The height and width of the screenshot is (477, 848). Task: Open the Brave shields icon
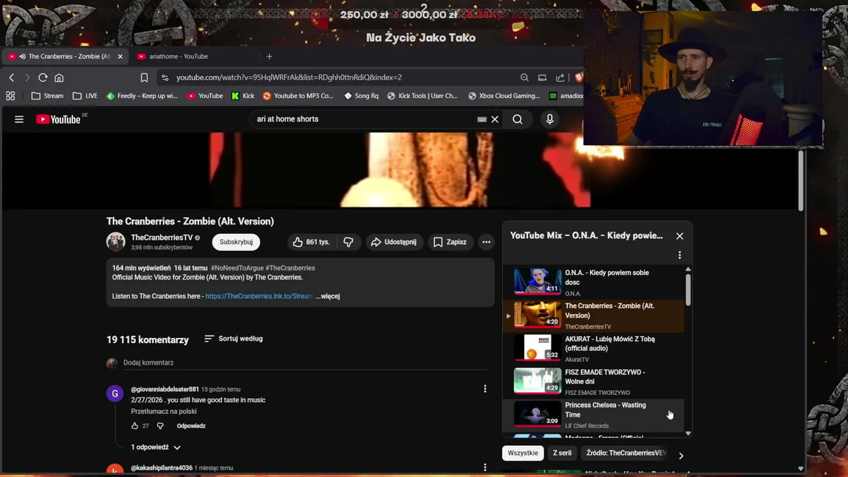click(578, 78)
